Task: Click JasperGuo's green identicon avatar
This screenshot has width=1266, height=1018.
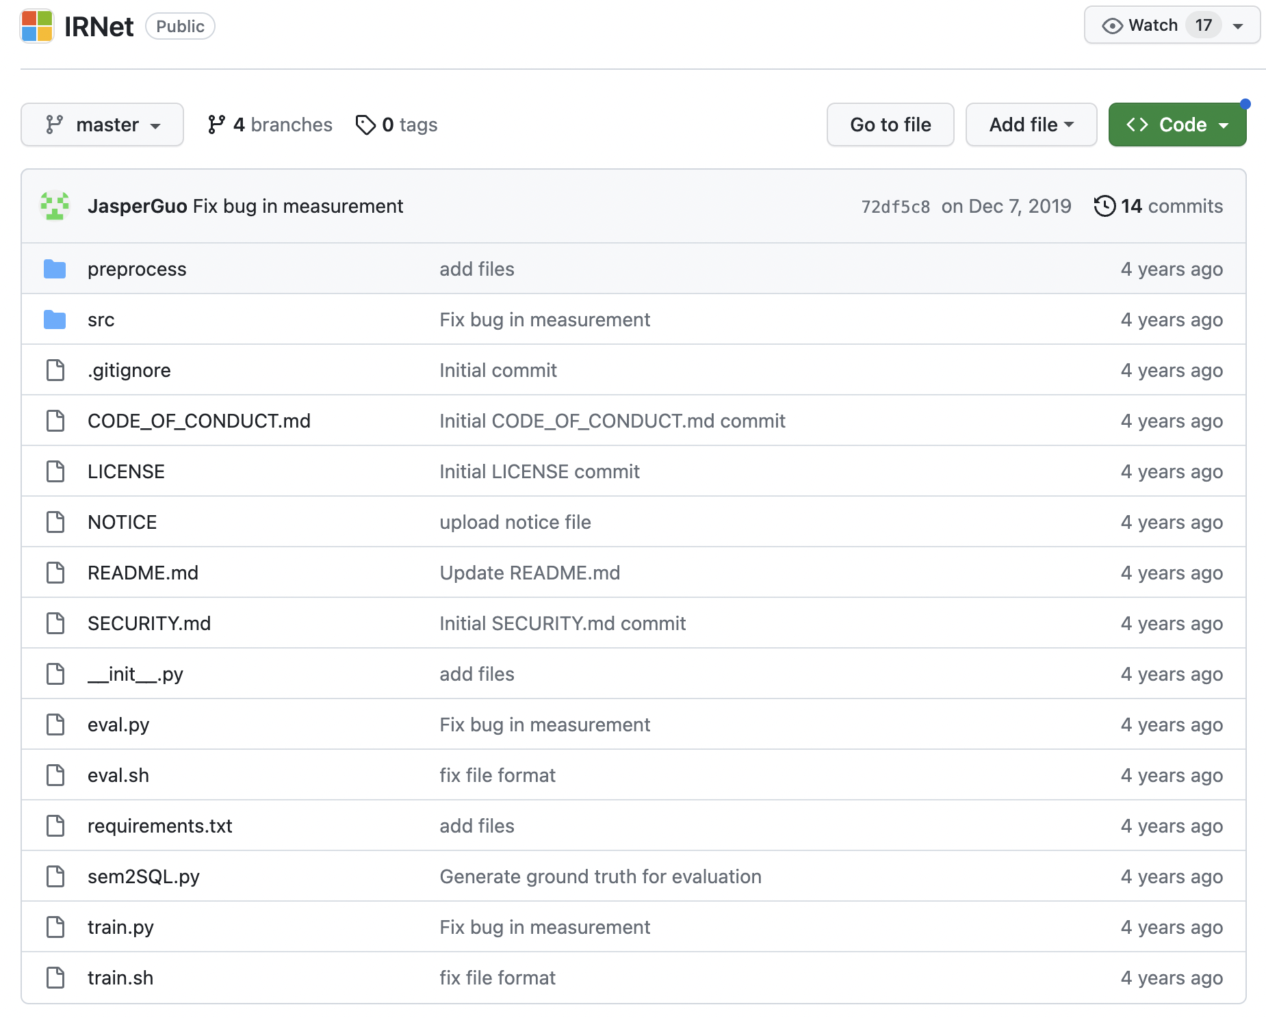Action: [55, 206]
